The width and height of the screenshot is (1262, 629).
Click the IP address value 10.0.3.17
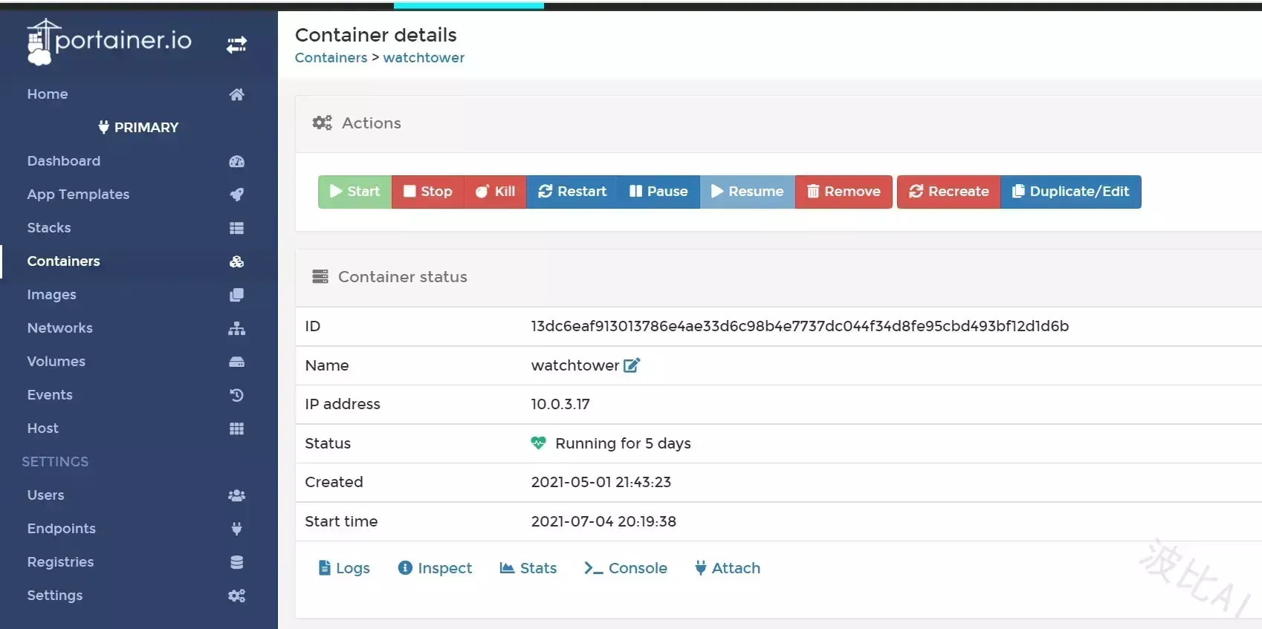tap(560, 404)
